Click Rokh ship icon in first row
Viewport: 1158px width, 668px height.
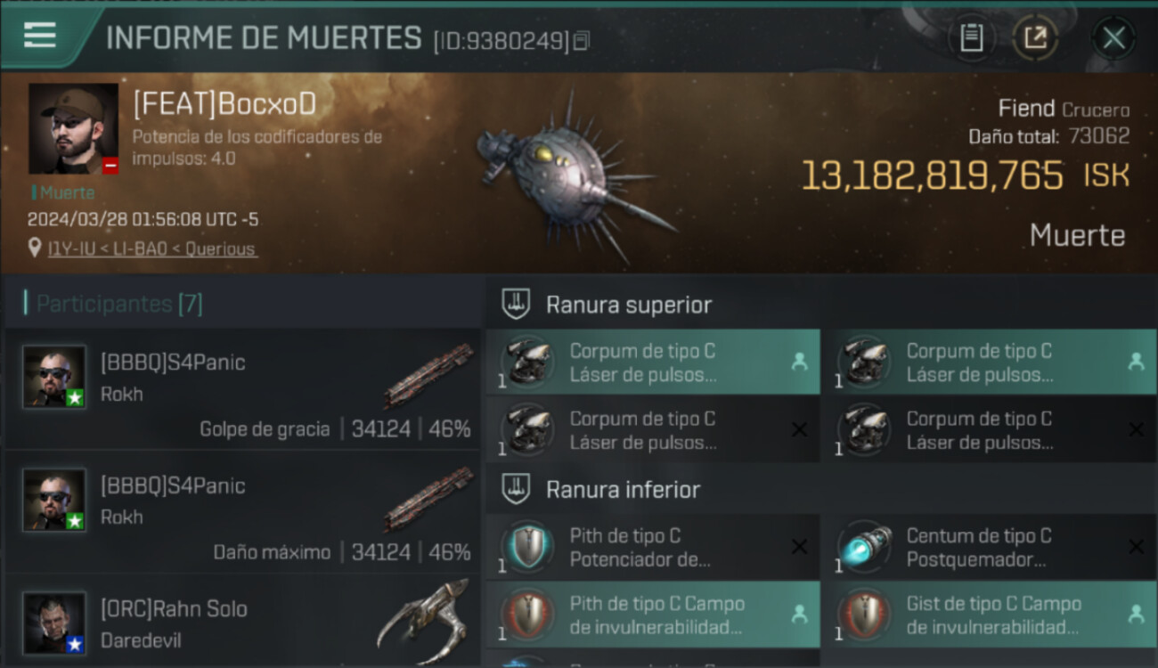click(x=429, y=375)
